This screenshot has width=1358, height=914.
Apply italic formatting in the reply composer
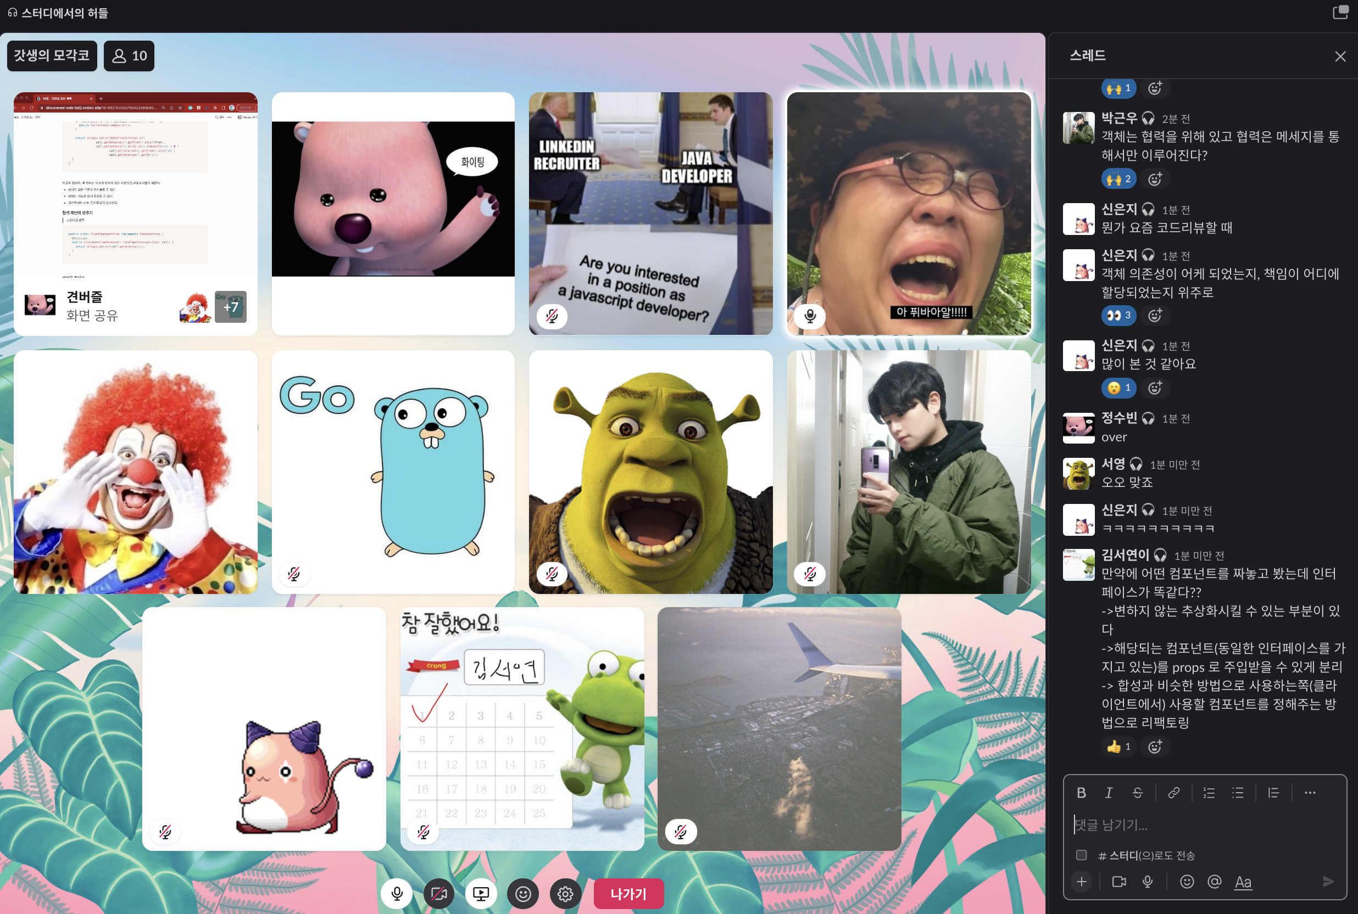1109,792
